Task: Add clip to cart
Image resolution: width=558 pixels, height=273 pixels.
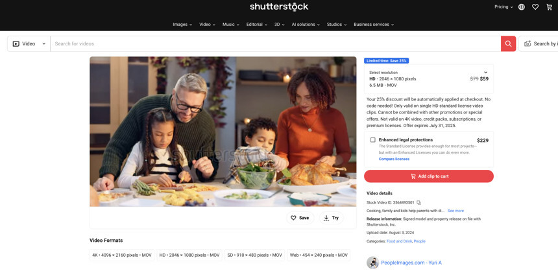Action: coord(428,176)
